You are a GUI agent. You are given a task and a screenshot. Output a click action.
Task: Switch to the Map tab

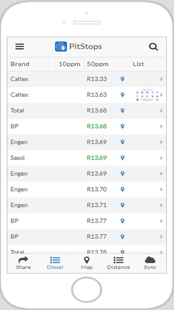tap(87, 263)
